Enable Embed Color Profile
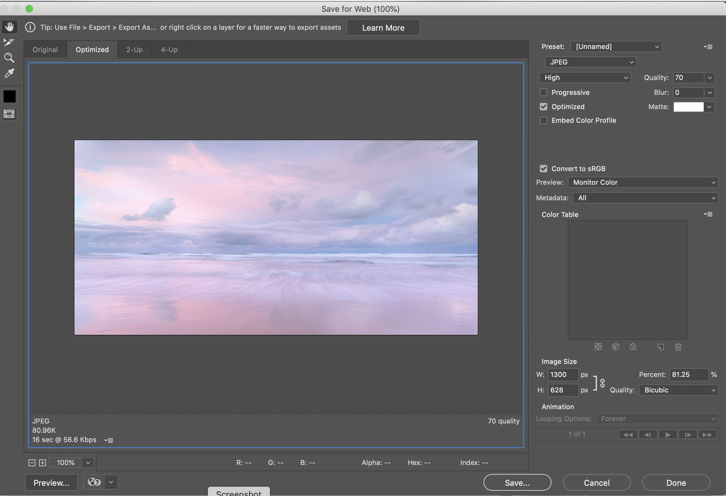This screenshot has width=726, height=496. [544, 121]
